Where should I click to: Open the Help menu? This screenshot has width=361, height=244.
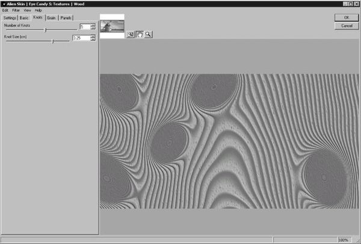point(39,10)
